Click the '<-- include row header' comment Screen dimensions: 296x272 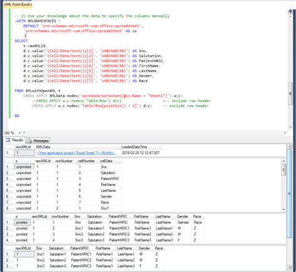pos(187,101)
